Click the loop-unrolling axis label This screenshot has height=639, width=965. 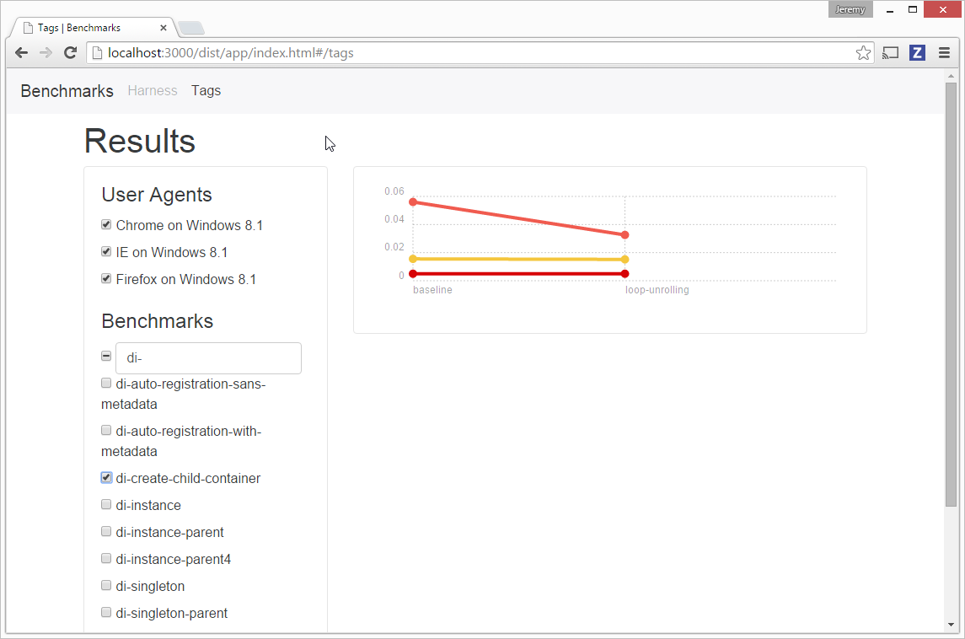[657, 290]
